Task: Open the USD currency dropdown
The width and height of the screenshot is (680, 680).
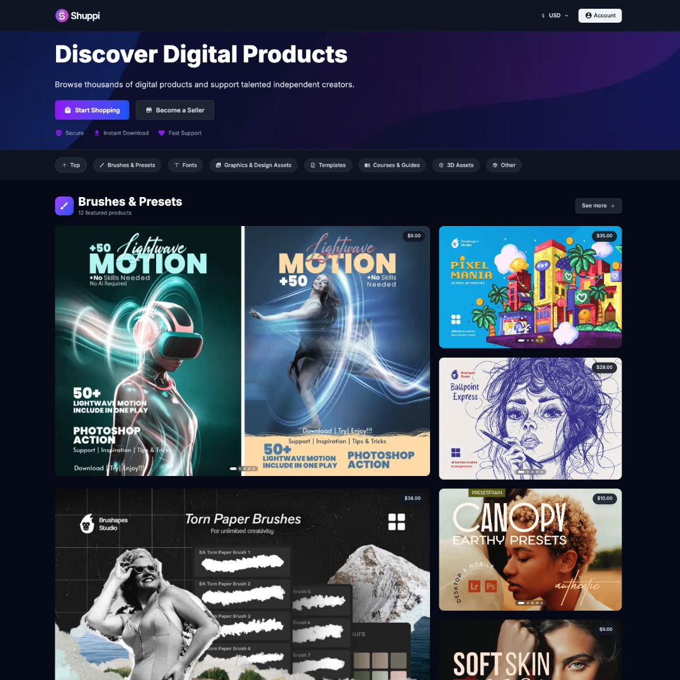Action: click(555, 16)
